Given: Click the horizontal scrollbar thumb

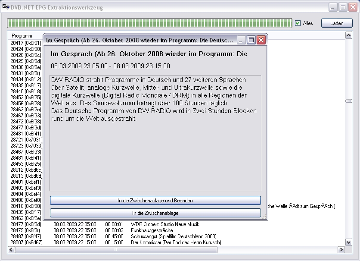Looking at the screenshot, I should click(x=116, y=250).
